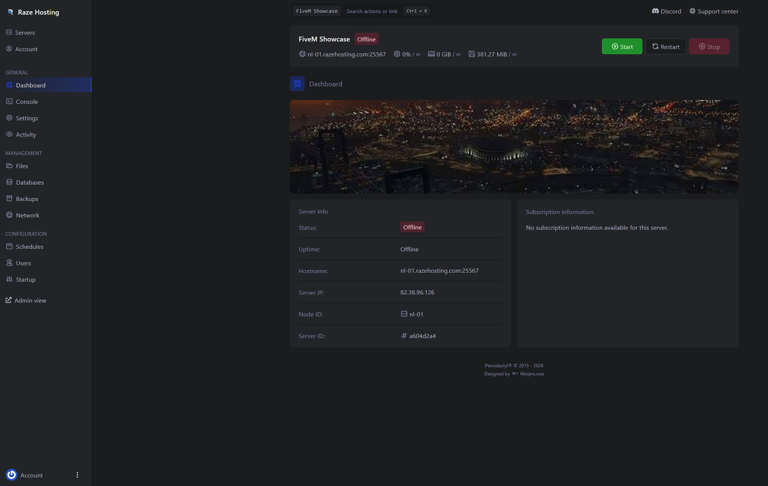Image resolution: width=768 pixels, height=486 pixels.
Task: Click the memory usage RAM icon
Action: tap(431, 54)
